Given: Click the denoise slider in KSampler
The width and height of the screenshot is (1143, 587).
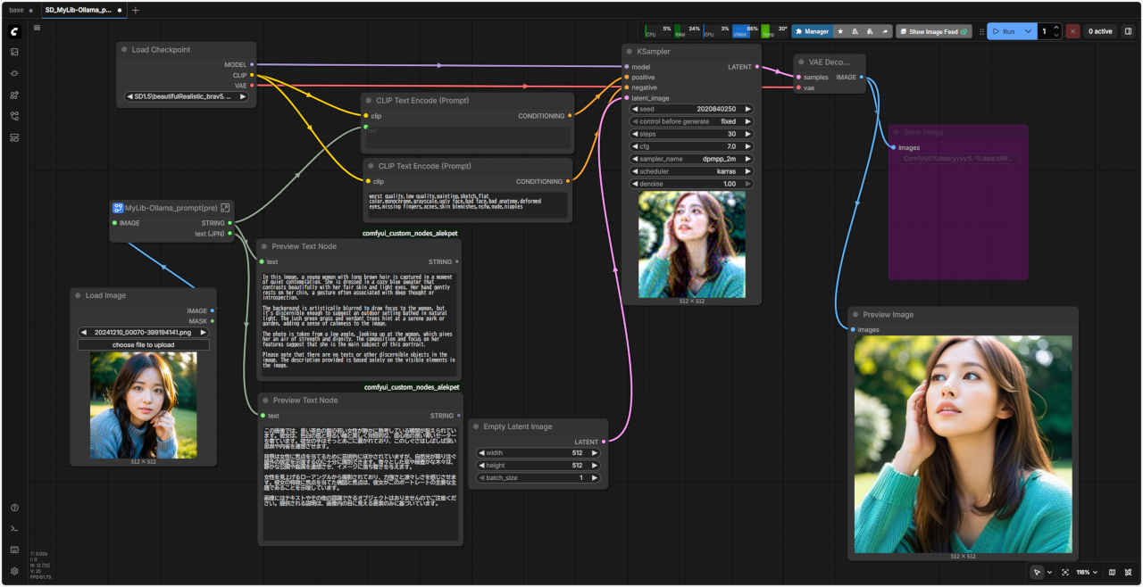Looking at the screenshot, I should pos(692,184).
